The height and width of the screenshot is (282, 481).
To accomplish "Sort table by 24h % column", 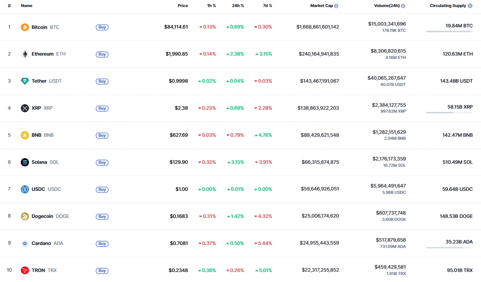I will [238, 6].
